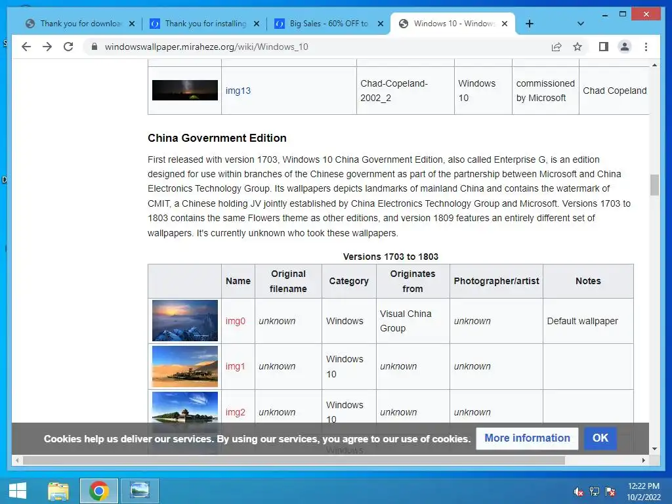
Task: Select the 'Chad-Copeland-2002_2' filename cell
Action: tap(406, 91)
